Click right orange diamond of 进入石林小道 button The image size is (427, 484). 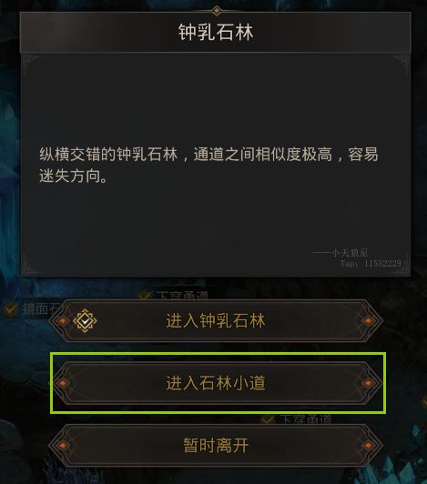[368, 383]
